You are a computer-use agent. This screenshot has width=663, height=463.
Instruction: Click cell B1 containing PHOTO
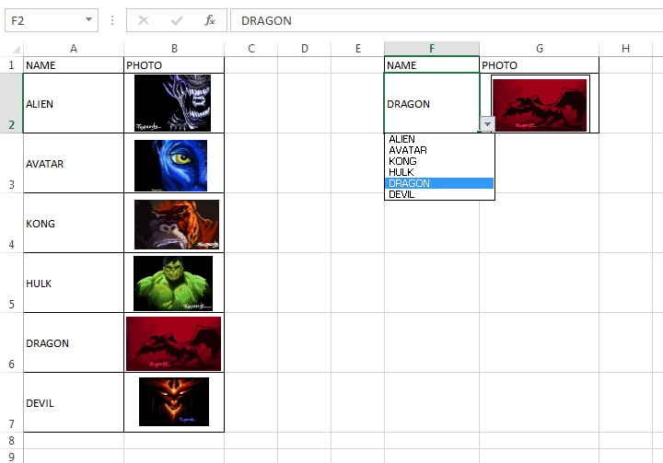[174, 65]
